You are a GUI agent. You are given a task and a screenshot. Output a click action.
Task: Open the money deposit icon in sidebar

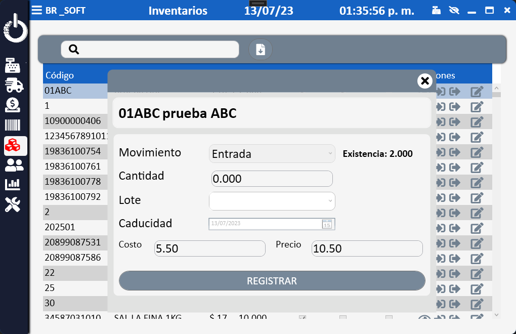13,105
